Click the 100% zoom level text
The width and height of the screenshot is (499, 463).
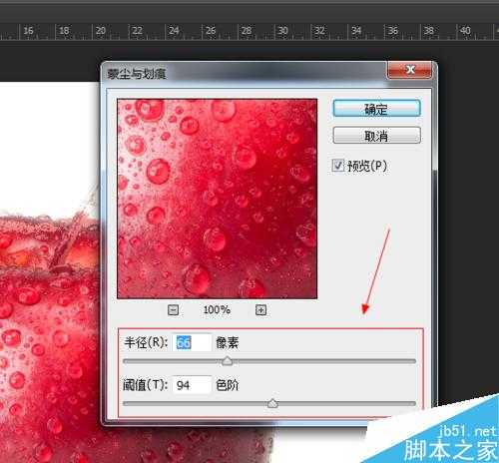point(217,310)
